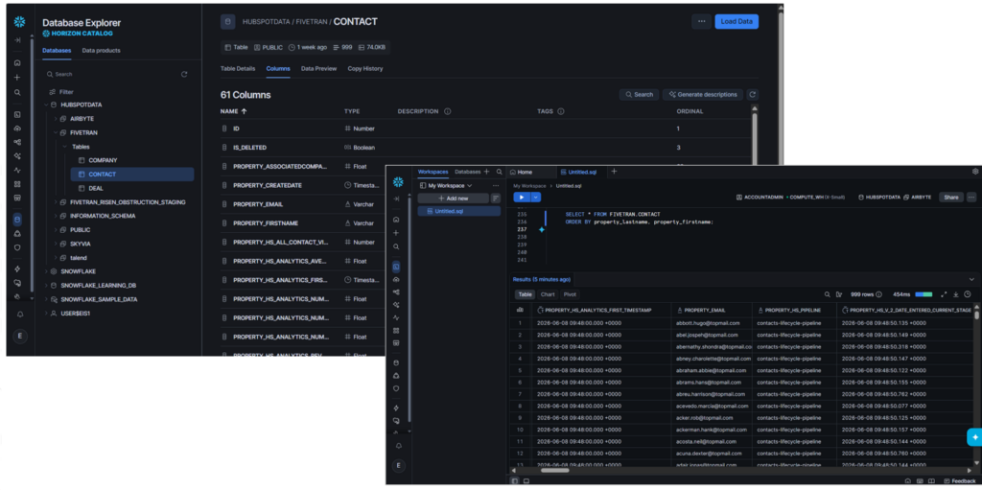Select the DEAL table in the tree
Screen dimensions: 982x490
(96, 188)
